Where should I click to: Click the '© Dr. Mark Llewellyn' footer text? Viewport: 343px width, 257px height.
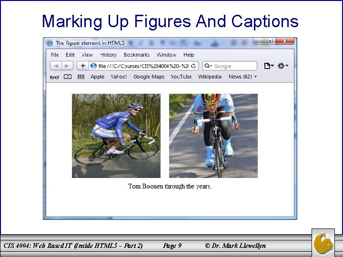tap(236, 246)
